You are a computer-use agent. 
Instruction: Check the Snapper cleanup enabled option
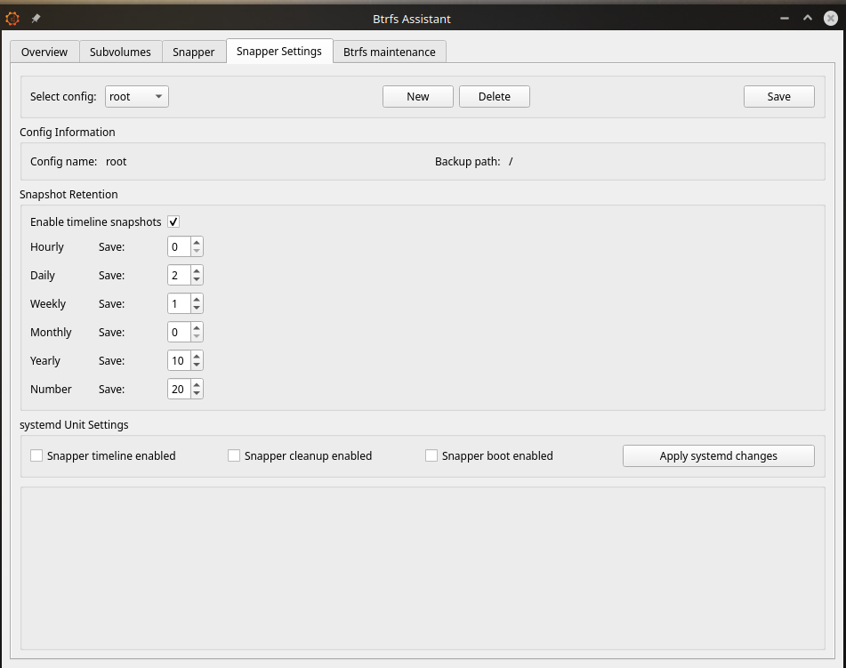234,455
